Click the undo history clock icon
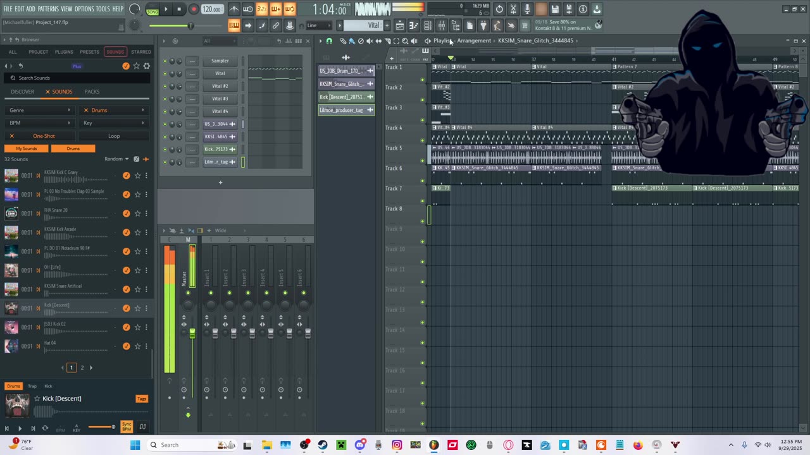Image resolution: width=810 pixels, height=455 pixels. [499, 9]
